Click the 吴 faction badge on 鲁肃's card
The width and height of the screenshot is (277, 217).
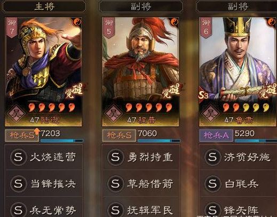click(210, 113)
